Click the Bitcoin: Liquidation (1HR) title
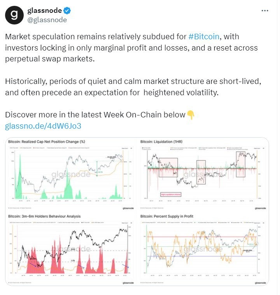Screen dimensions: 280x295 161,141
